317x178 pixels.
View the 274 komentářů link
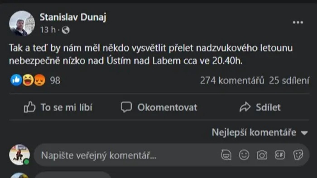coord(232,80)
